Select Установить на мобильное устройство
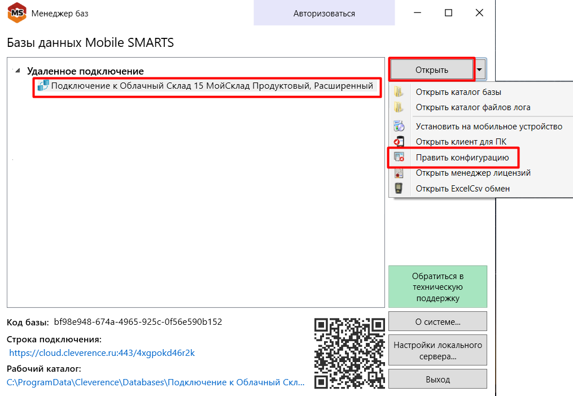 coord(489,127)
